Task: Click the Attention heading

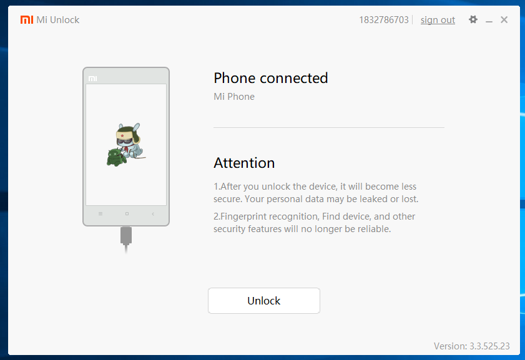Action: click(244, 163)
